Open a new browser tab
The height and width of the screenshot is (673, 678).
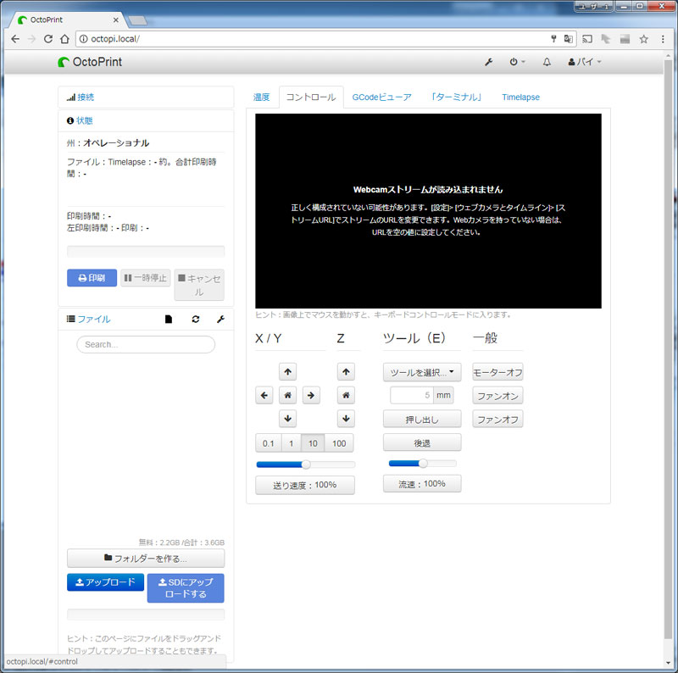(x=138, y=20)
